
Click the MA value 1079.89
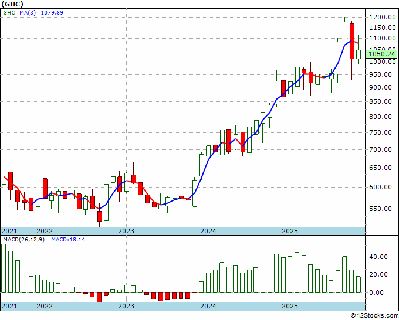(x=52, y=12)
